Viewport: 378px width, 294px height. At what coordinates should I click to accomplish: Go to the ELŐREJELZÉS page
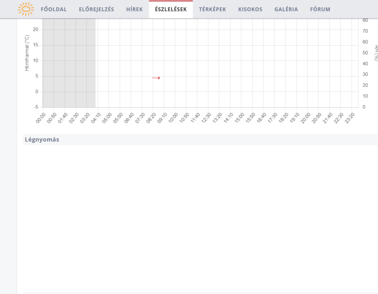tap(96, 9)
